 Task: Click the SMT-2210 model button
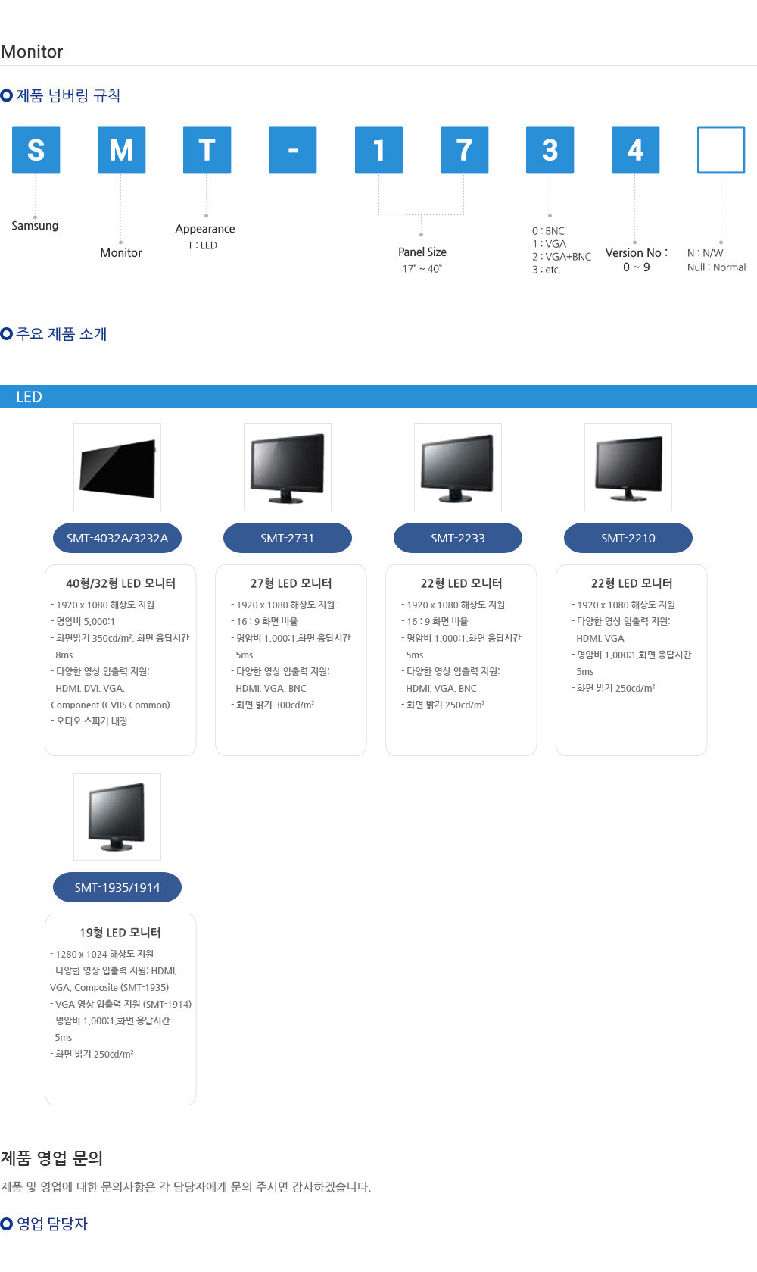click(x=628, y=538)
